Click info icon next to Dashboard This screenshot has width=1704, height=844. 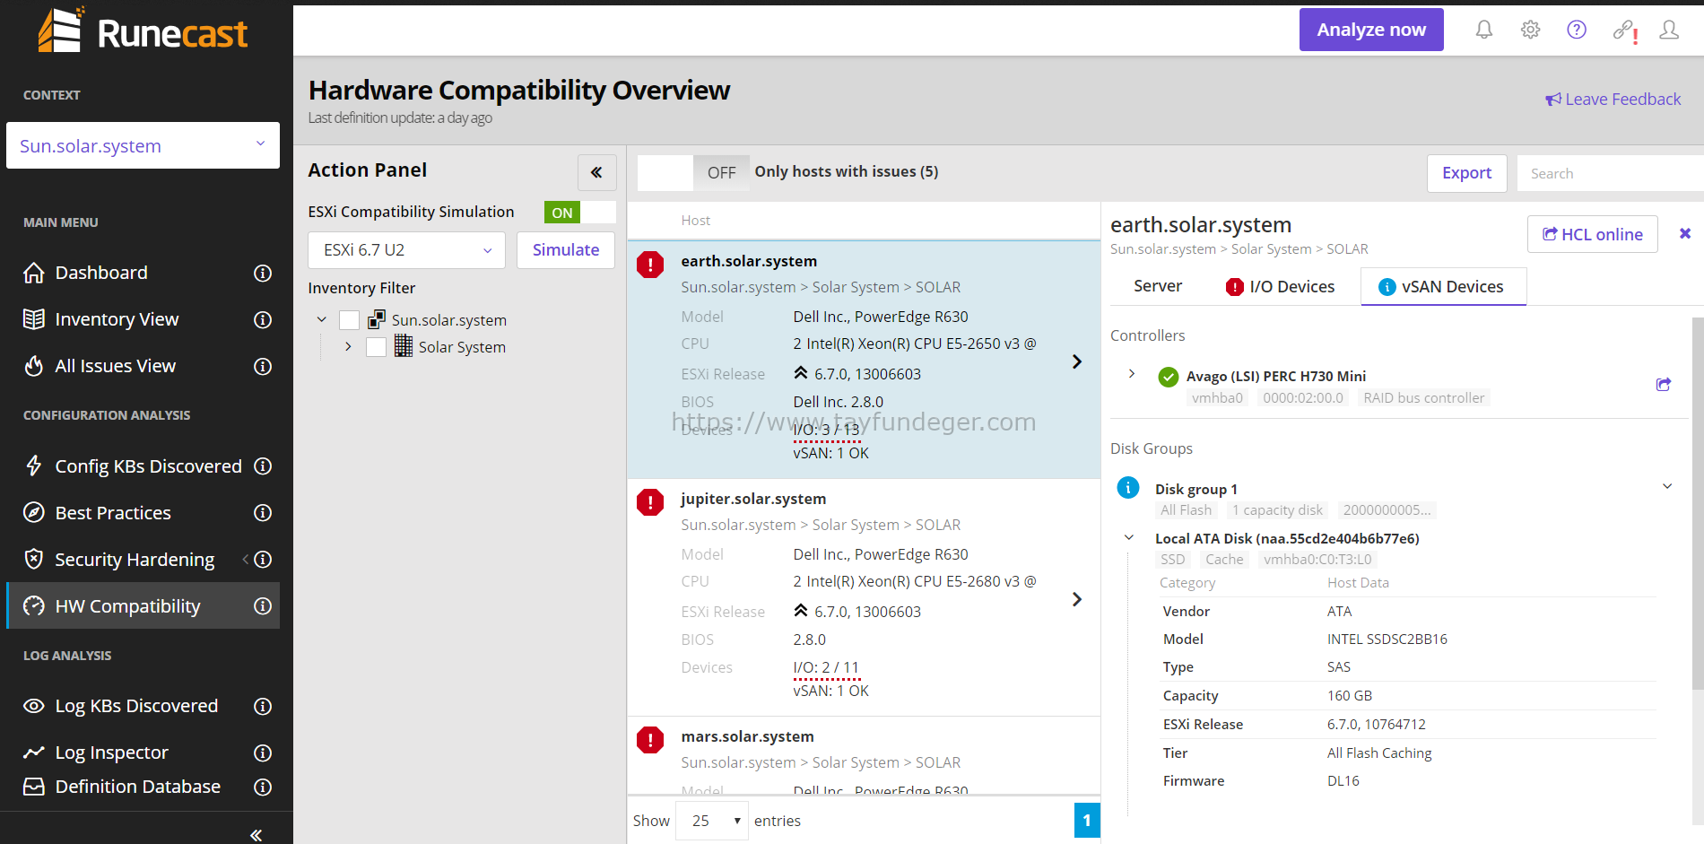(263, 273)
